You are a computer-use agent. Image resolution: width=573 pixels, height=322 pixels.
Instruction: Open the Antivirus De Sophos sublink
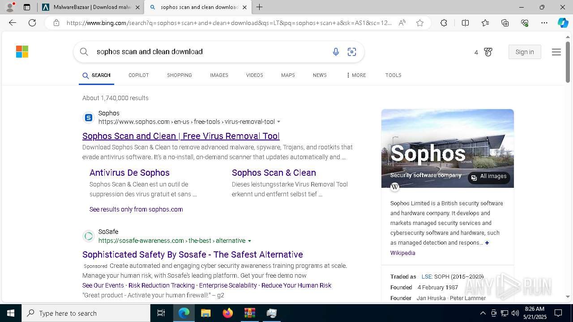pyautogui.click(x=129, y=173)
